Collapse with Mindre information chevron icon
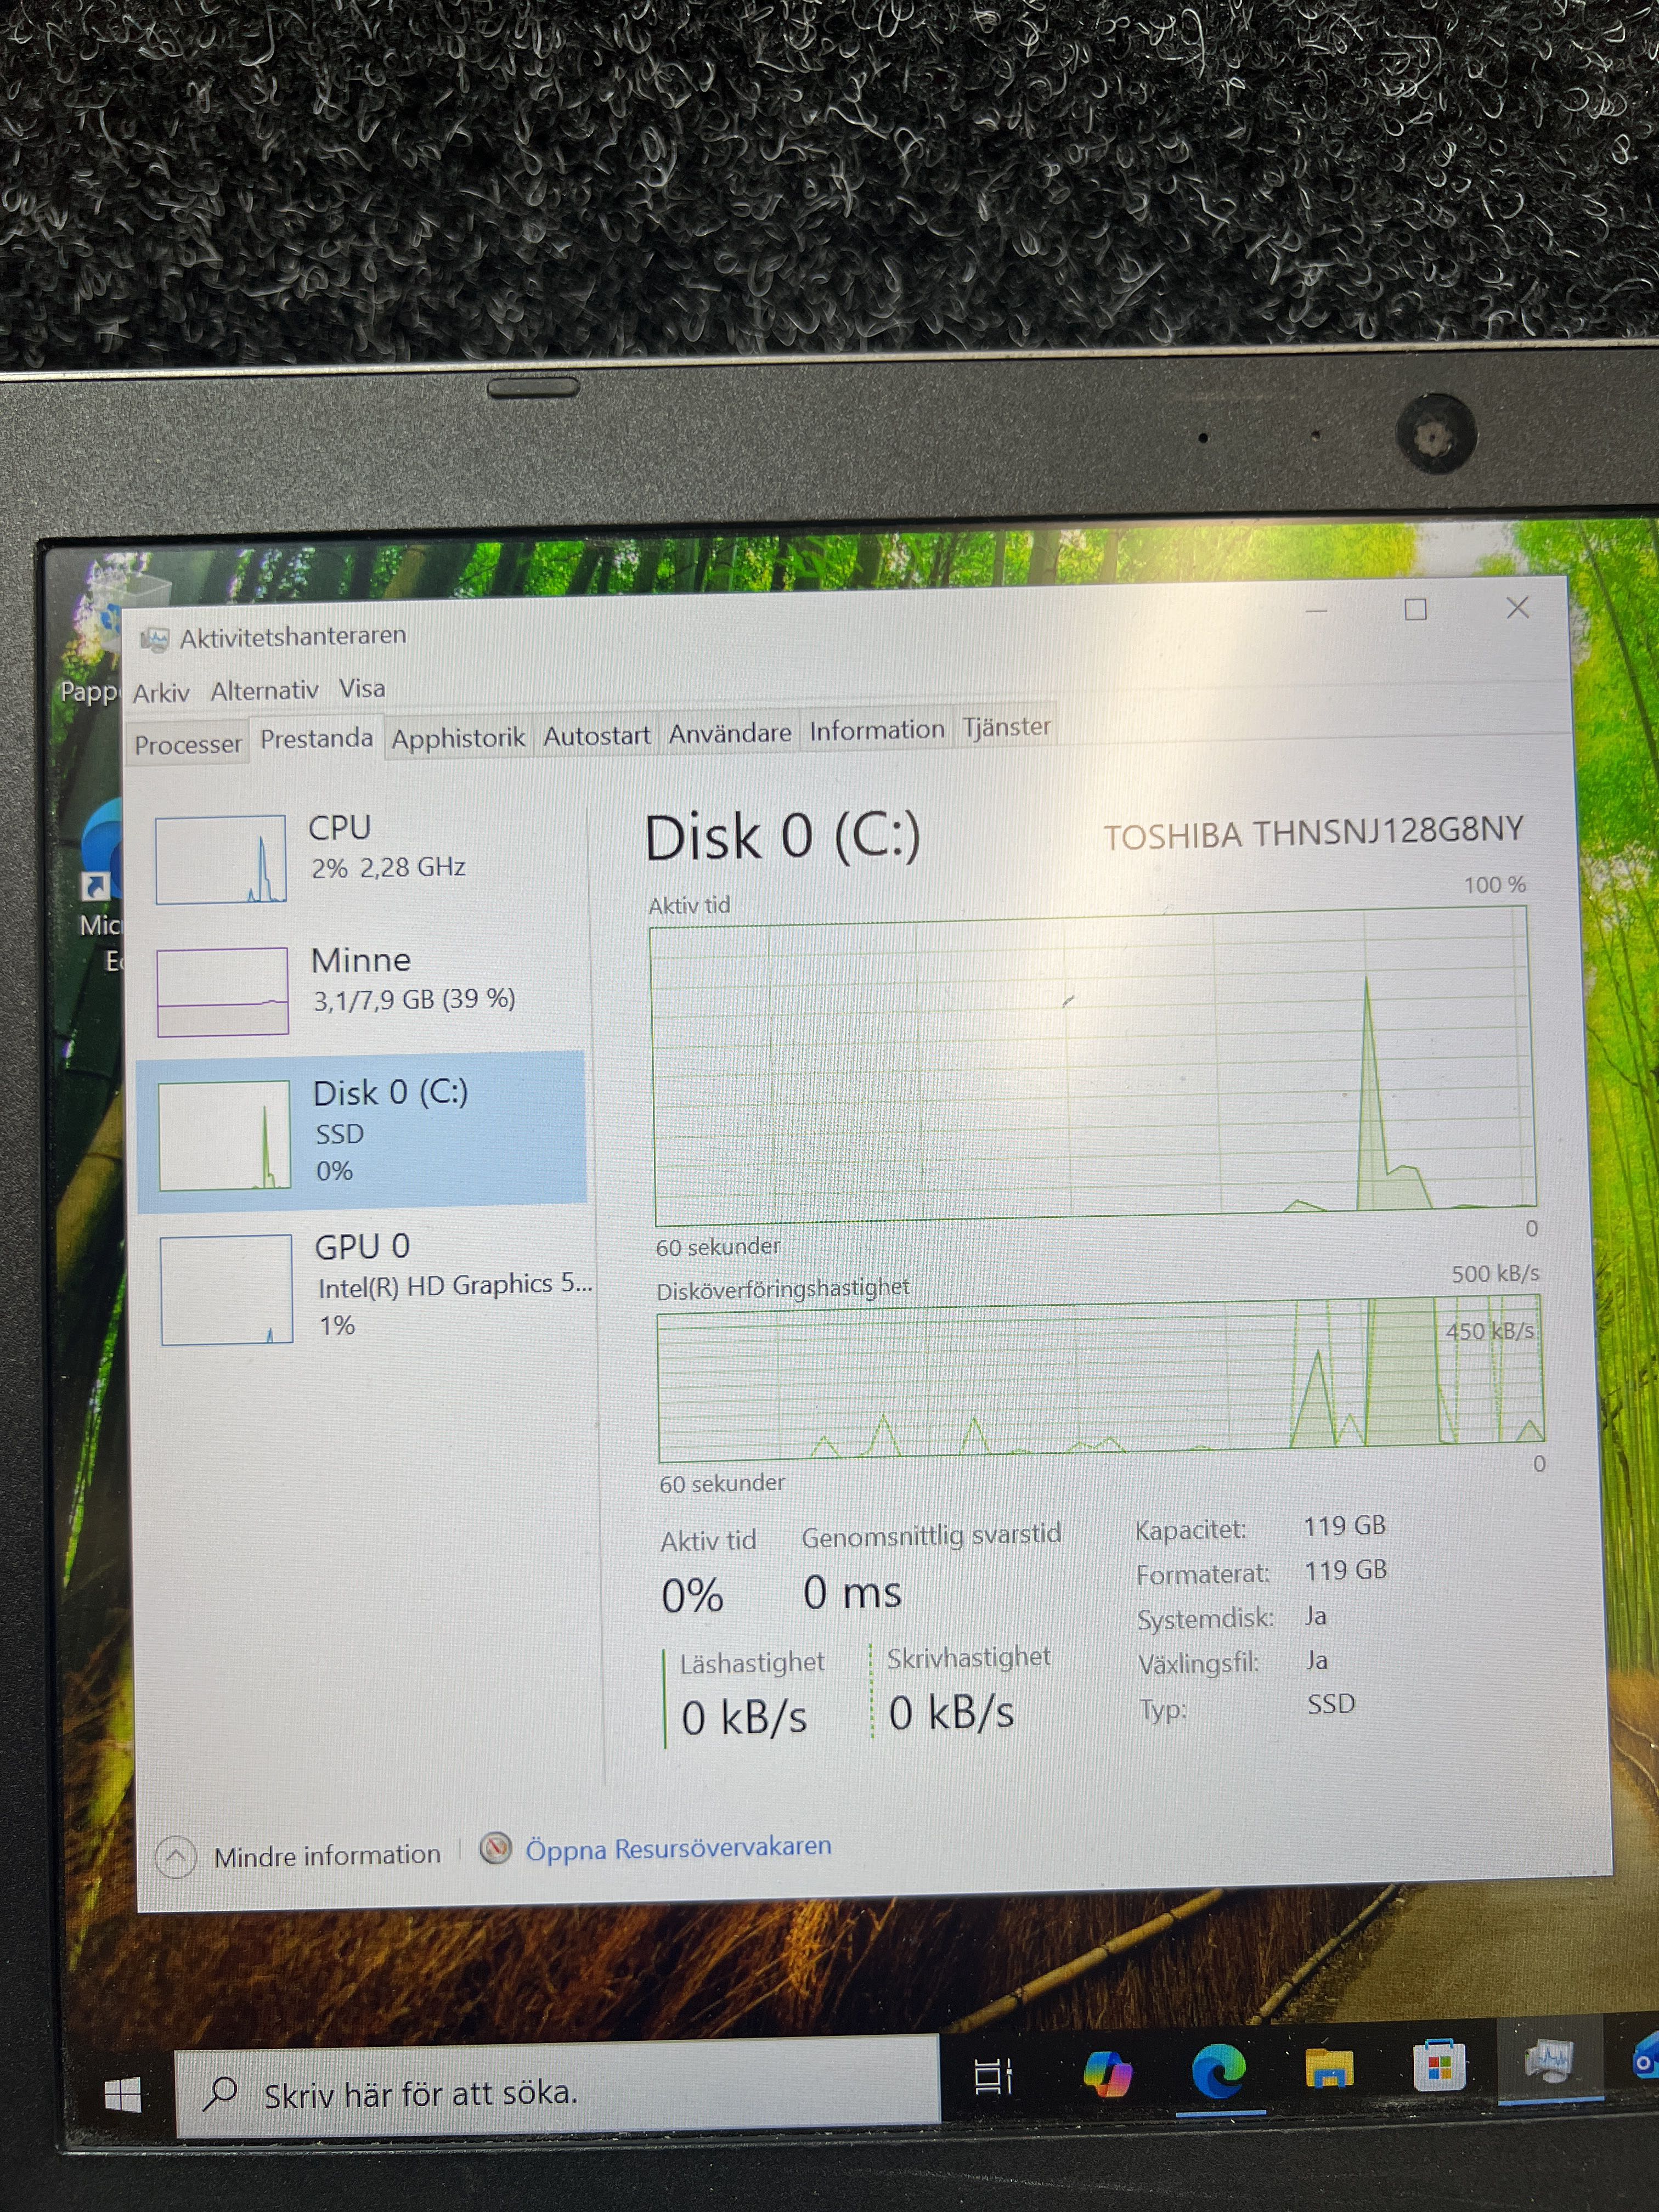This screenshot has height=2212, width=1659. 176,1857
